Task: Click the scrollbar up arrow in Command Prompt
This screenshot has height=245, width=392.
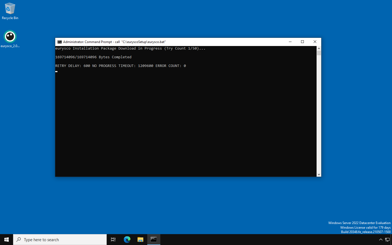Action: click(319, 48)
